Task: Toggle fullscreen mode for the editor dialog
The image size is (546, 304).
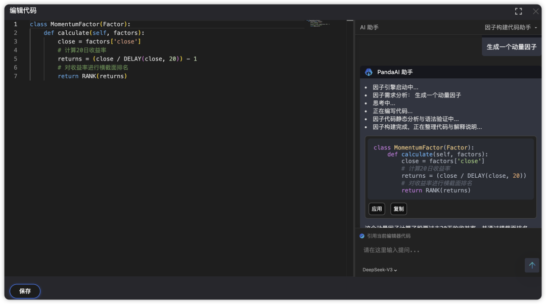Action: 518,11
